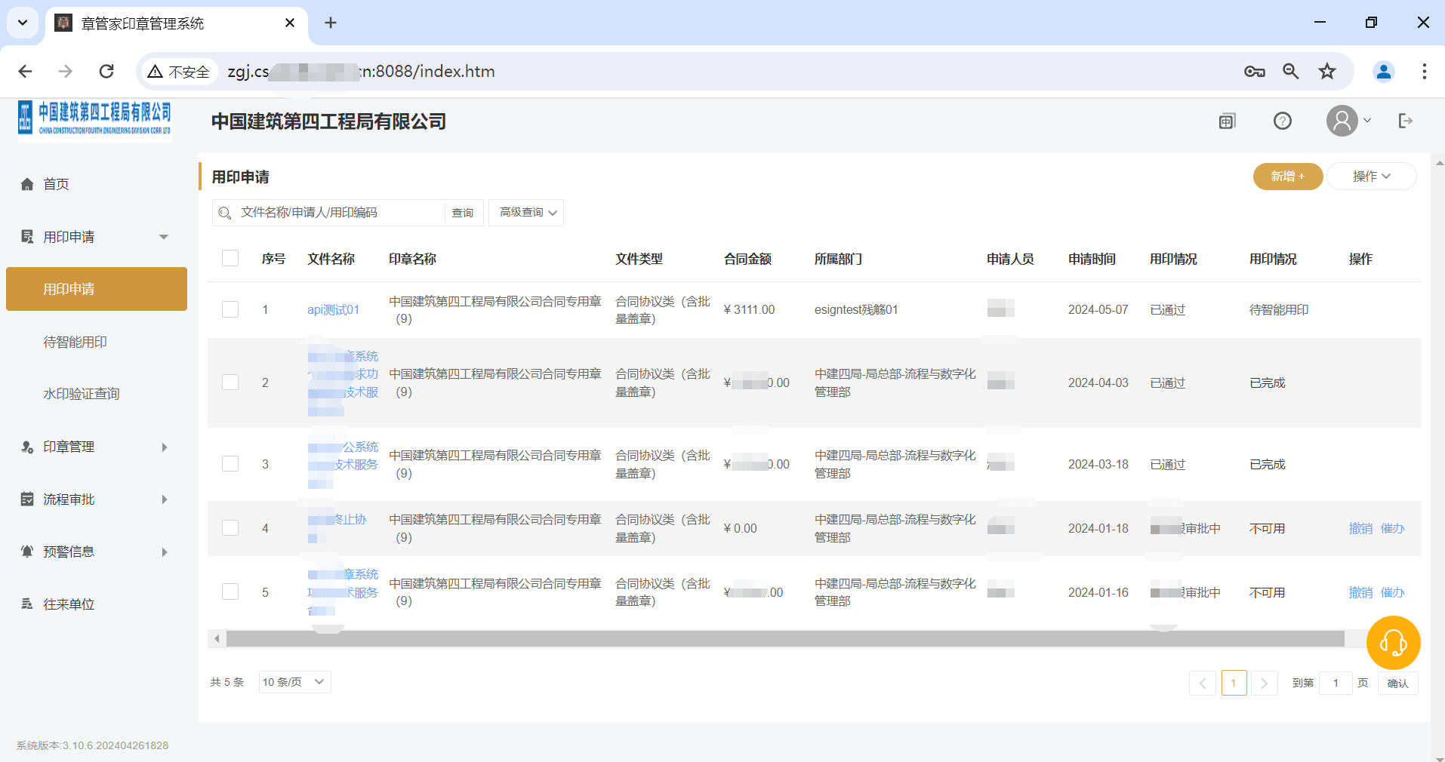1445x762 pixels.
Task: Open the api测试01 file link
Action: click(x=333, y=309)
